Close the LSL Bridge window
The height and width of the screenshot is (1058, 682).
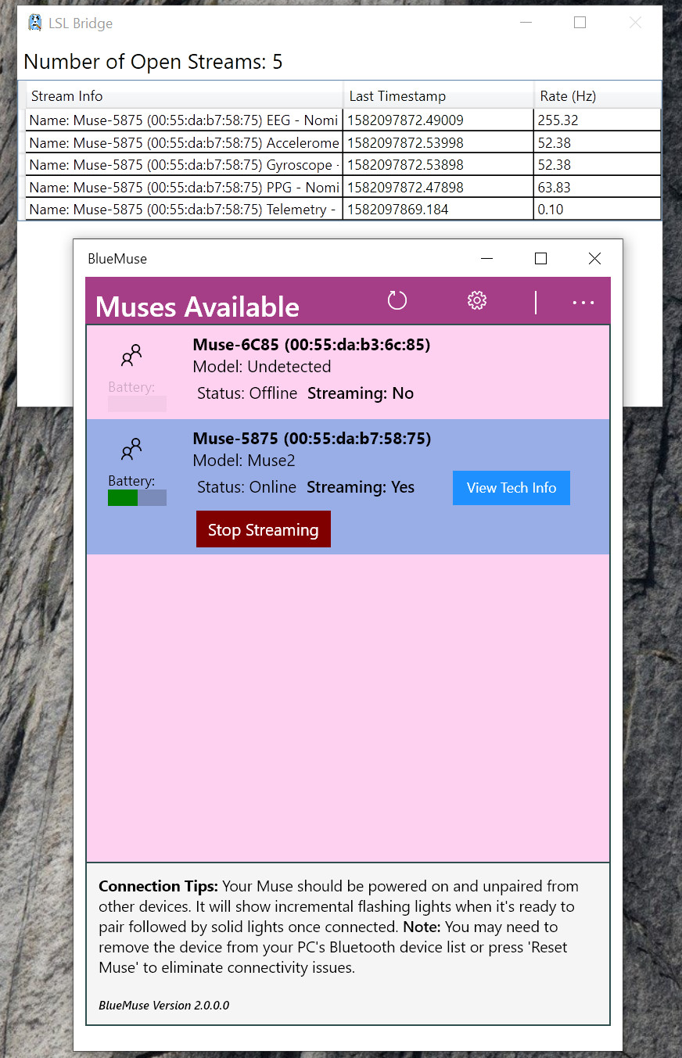(x=635, y=23)
